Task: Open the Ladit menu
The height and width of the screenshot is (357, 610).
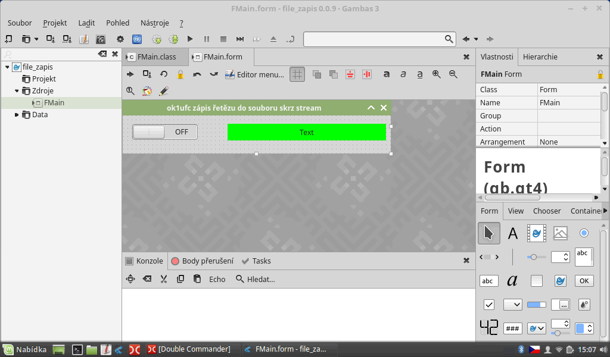Action: [x=86, y=23]
